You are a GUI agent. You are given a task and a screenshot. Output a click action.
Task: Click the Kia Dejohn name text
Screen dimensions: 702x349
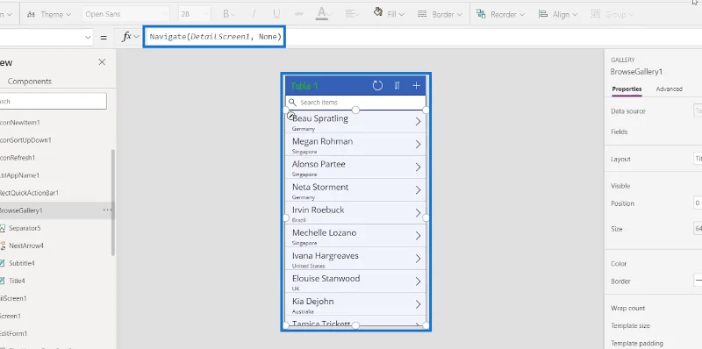pos(313,301)
